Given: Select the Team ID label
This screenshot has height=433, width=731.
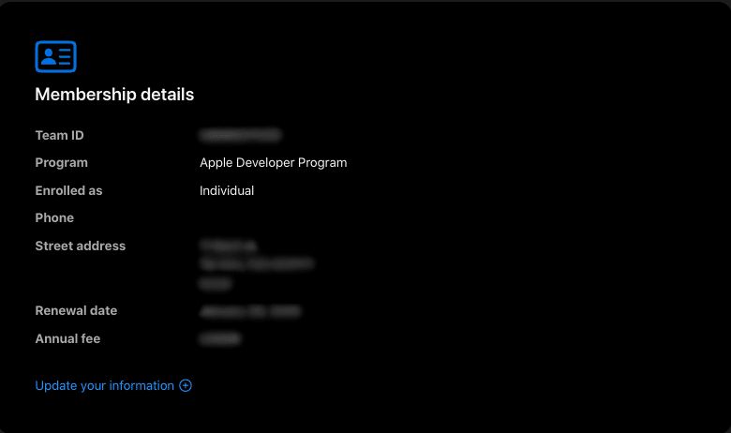Looking at the screenshot, I should pos(59,135).
